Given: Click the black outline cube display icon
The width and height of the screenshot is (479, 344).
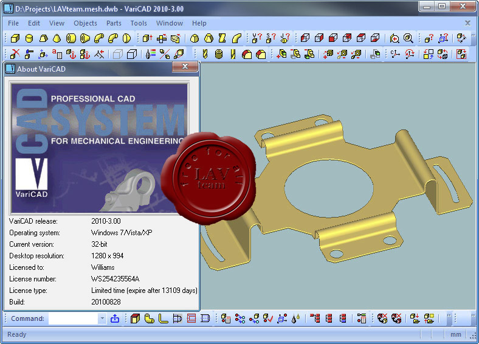Looking at the screenshot, I should (x=132, y=54).
